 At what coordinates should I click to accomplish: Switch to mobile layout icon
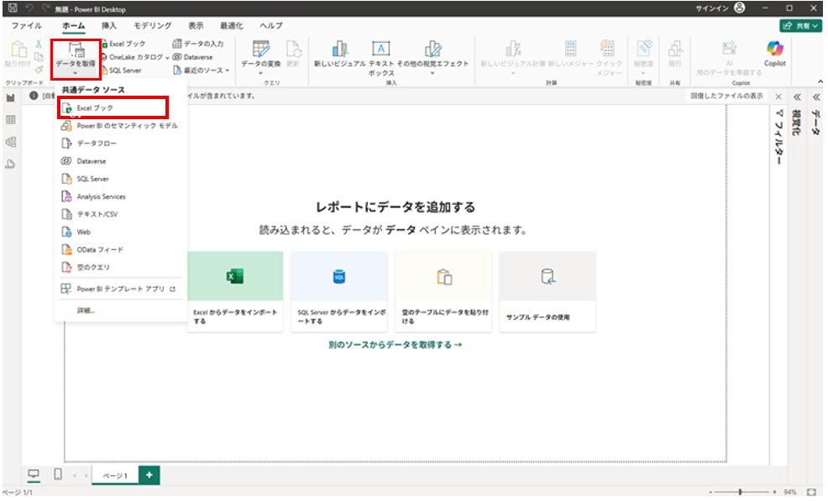click(58, 474)
